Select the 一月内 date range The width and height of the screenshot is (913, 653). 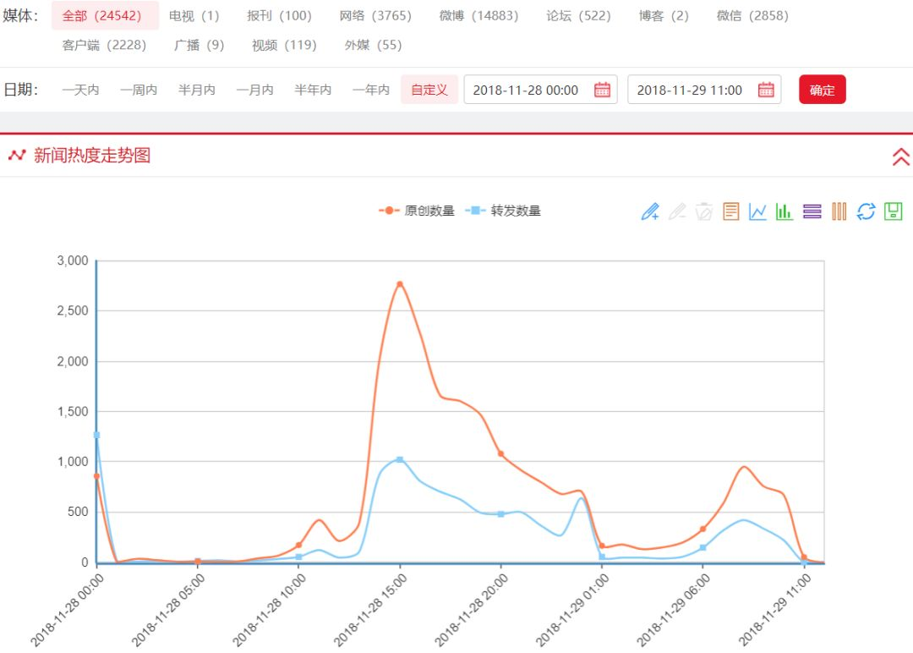click(255, 90)
